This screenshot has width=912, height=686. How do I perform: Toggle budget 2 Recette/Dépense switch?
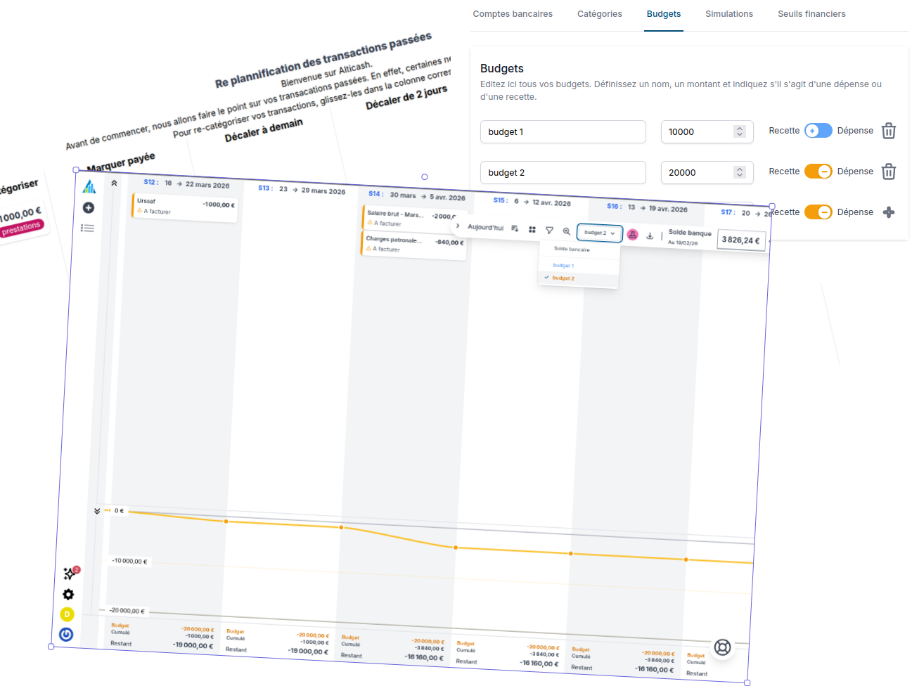coord(818,171)
